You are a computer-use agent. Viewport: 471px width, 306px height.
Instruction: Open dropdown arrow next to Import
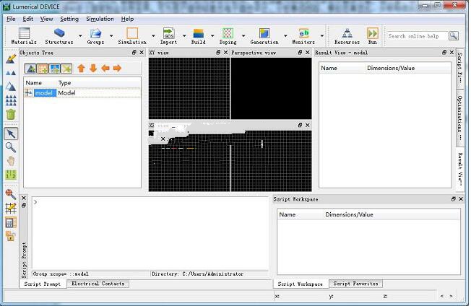(183, 36)
